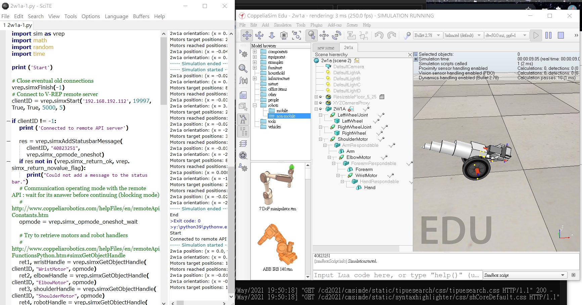Open the layers sidebar icon
Image resolution: width=582 pixels, height=305 pixels.
click(x=243, y=143)
